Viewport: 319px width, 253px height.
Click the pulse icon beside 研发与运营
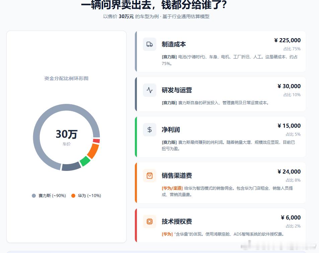150,90
